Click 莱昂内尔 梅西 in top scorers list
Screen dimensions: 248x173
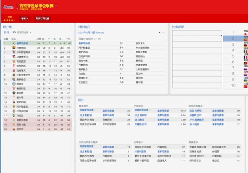(x=87, y=120)
